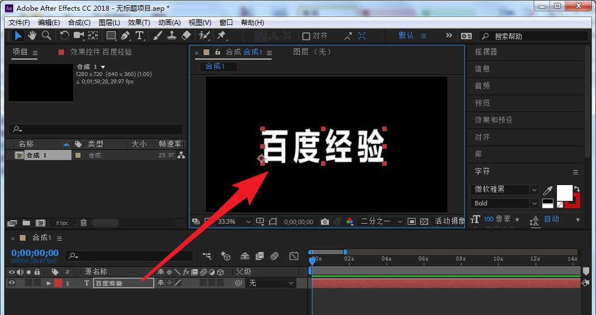Click the delete trash icon in Project panel
Viewport: 596px width, 315px height.
[84, 223]
